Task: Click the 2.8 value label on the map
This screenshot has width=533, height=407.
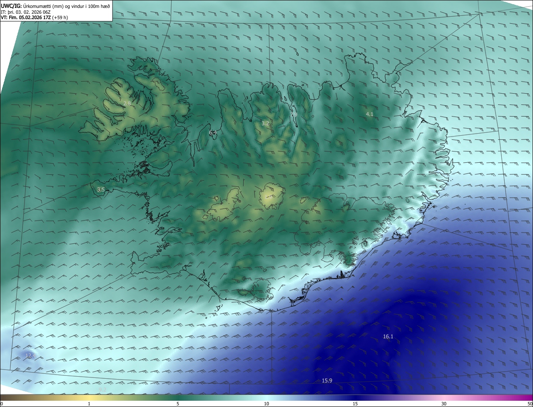Action: point(127,103)
